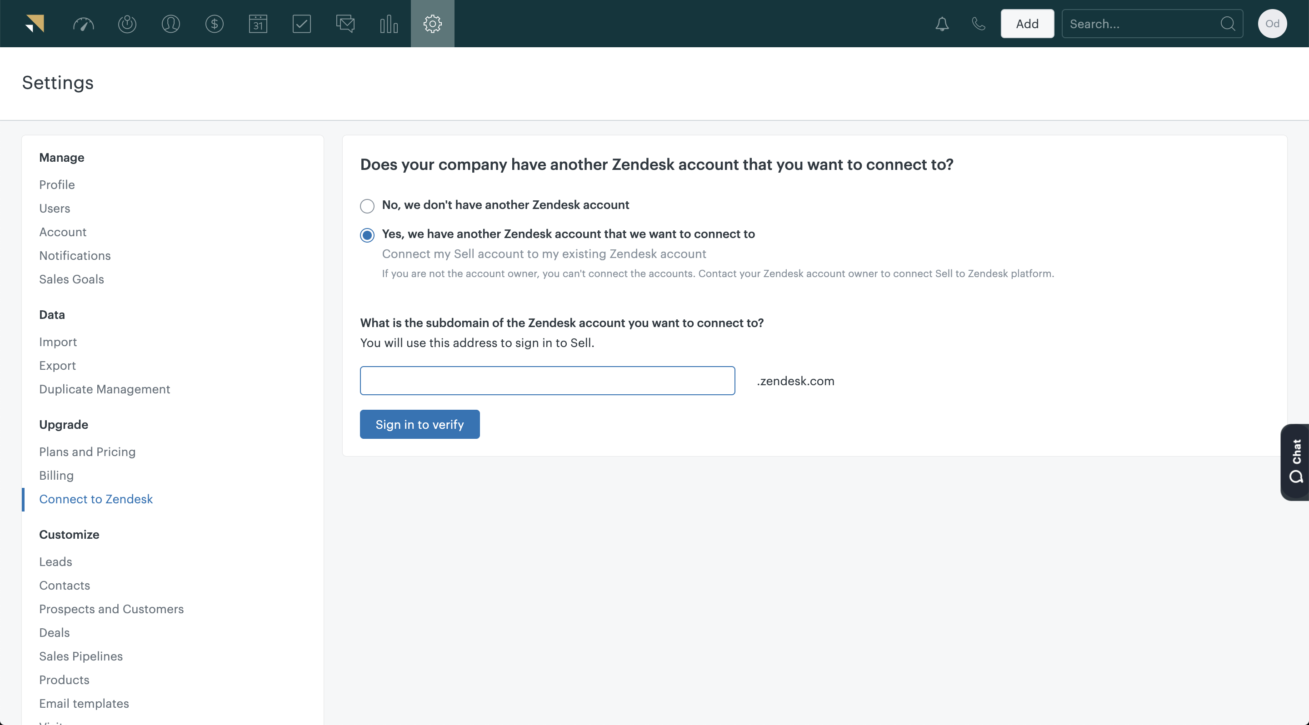Open the user profile avatar menu

pyautogui.click(x=1272, y=23)
